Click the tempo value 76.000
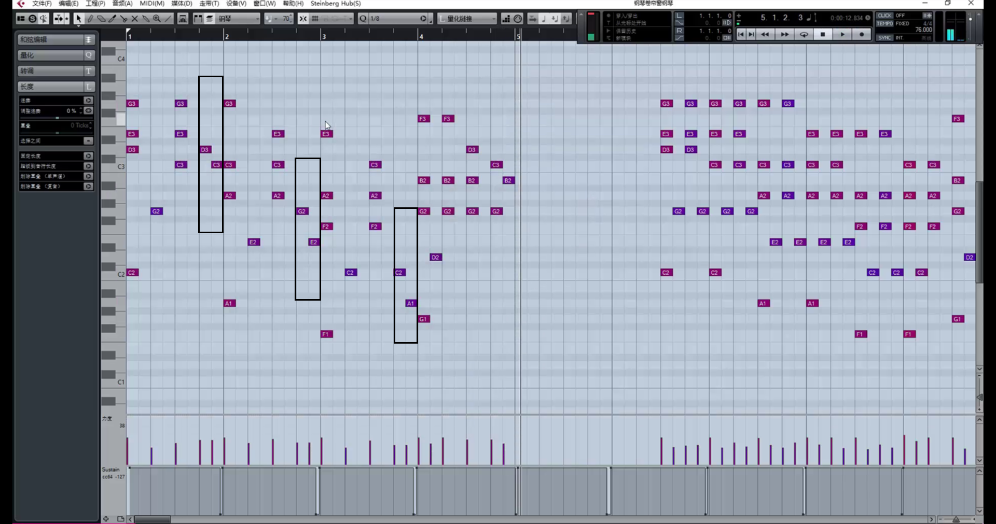This screenshot has width=996, height=524. tap(923, 30)
